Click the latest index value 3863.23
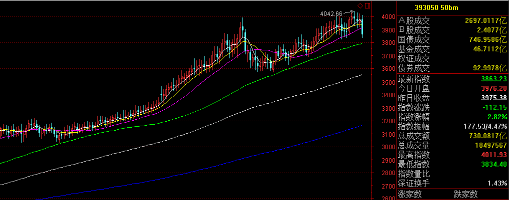509x200 pixels. coord(493,79)
